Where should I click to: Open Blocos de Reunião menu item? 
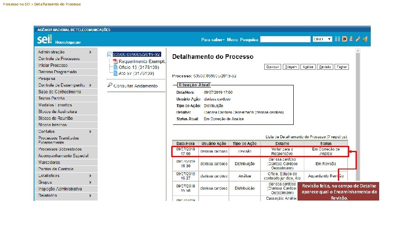pyautogui.click(x=56, y=119)
